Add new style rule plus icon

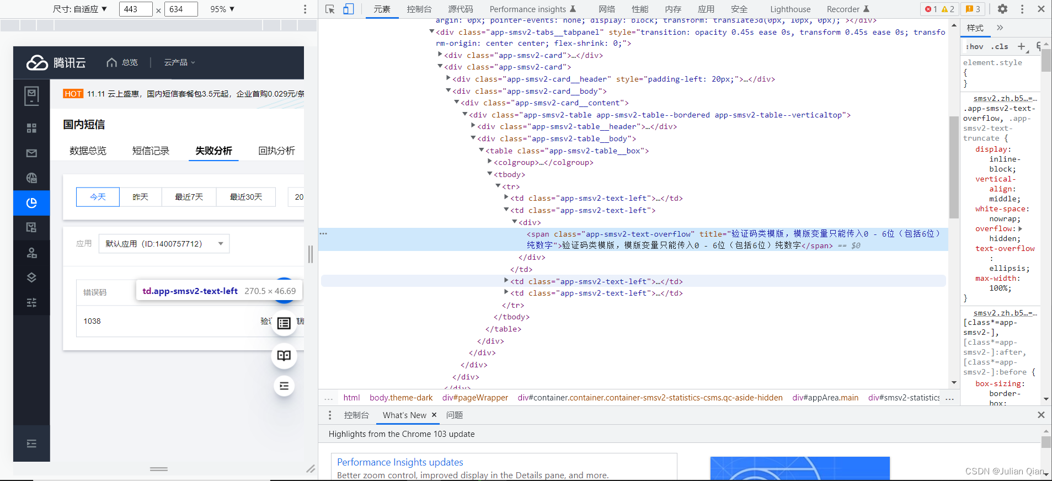tap(1022, 47)
